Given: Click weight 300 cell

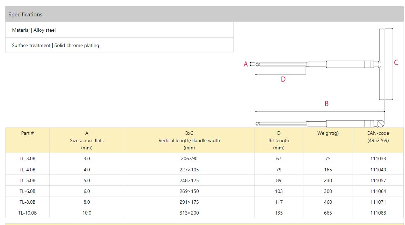Looking at the screenshot, I should point(328,191).
